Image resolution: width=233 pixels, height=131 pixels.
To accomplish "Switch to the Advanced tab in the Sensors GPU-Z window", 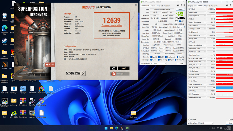I will (x=207, y=6).
